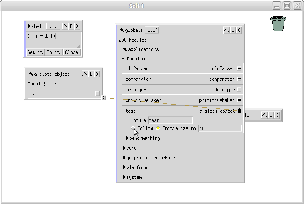Viewport: 304px width, 204px height.
Task: Click the 'Module: test' label
Action: point(43,84)
